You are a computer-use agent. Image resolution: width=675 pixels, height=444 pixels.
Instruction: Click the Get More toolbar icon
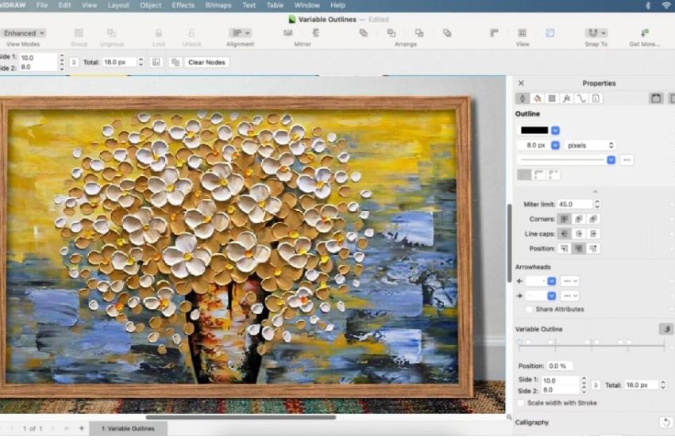pyautogui.click(x=645, y=33)
